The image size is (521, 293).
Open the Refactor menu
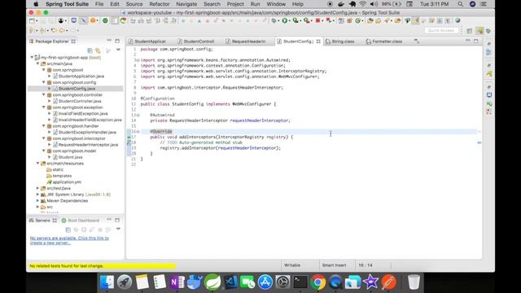coord(160,4)
